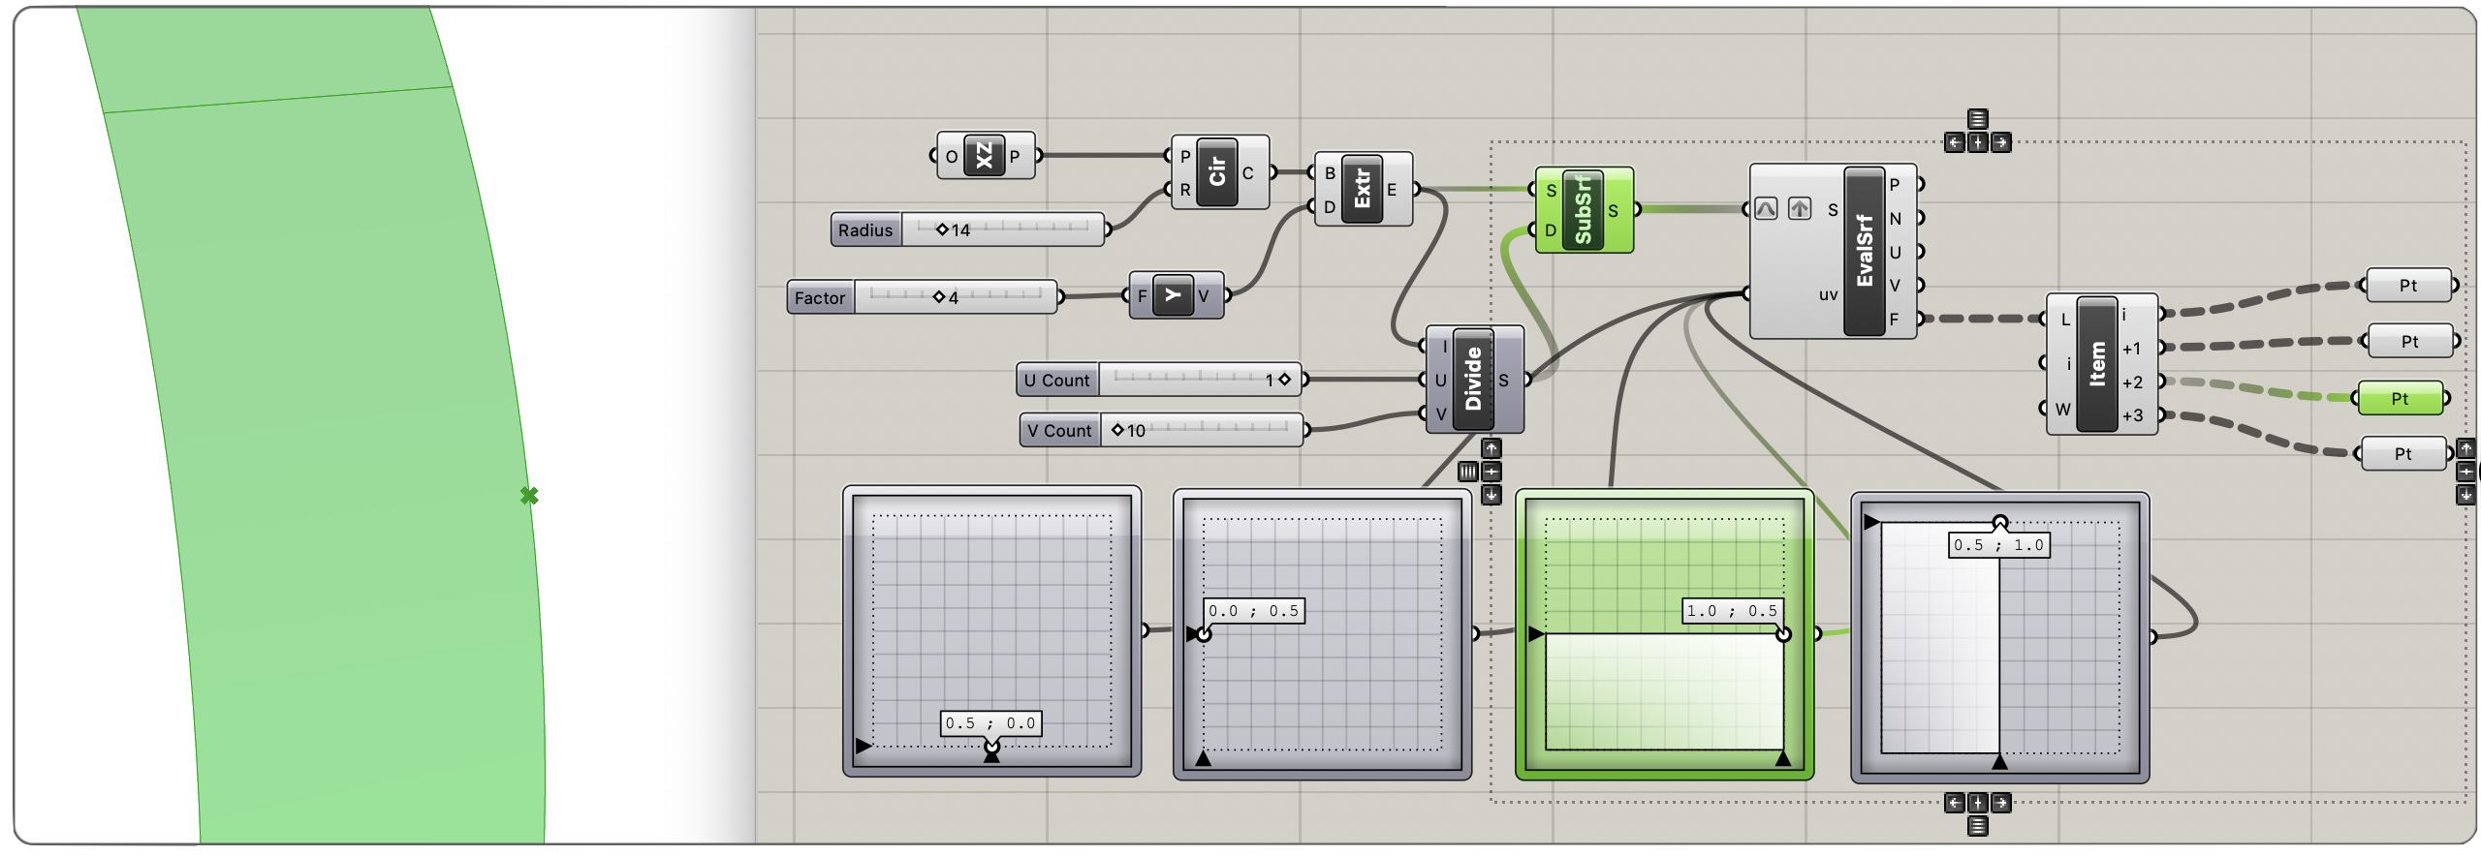Click the reparameterize icon on EvalSrf
This screenshot has height=856, width=2481.
pyautogui.click(x=1766, y=208)
